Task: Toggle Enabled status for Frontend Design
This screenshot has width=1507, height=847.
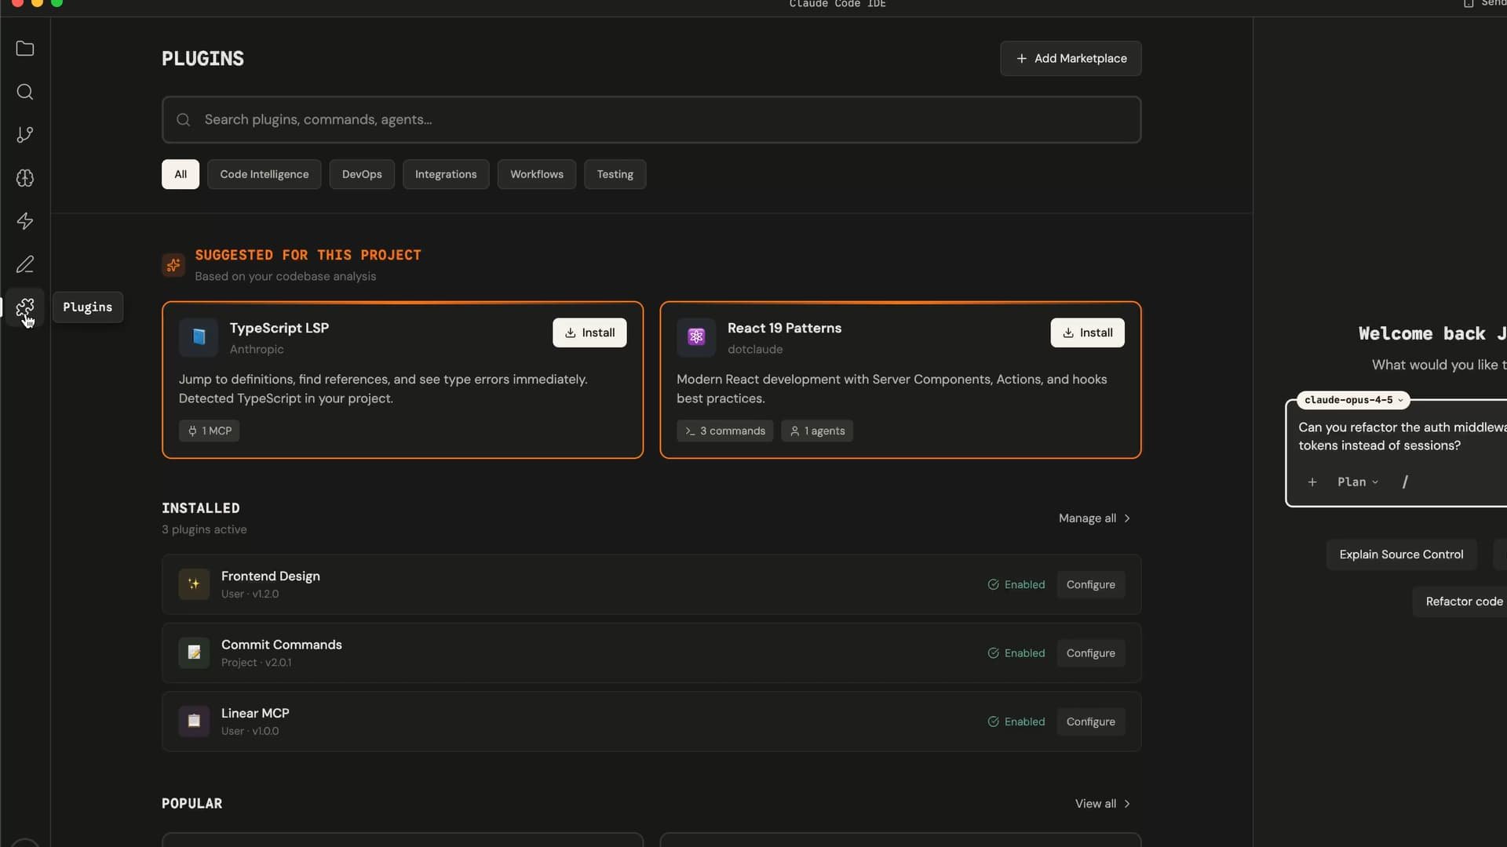Action: click(x=1016, y=585)
